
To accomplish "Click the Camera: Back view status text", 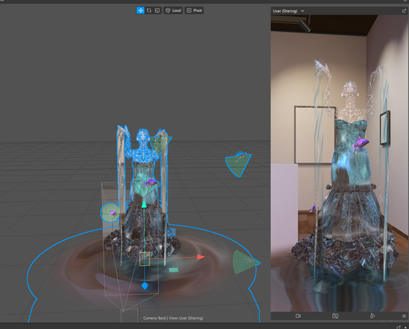I will (173, 318).
